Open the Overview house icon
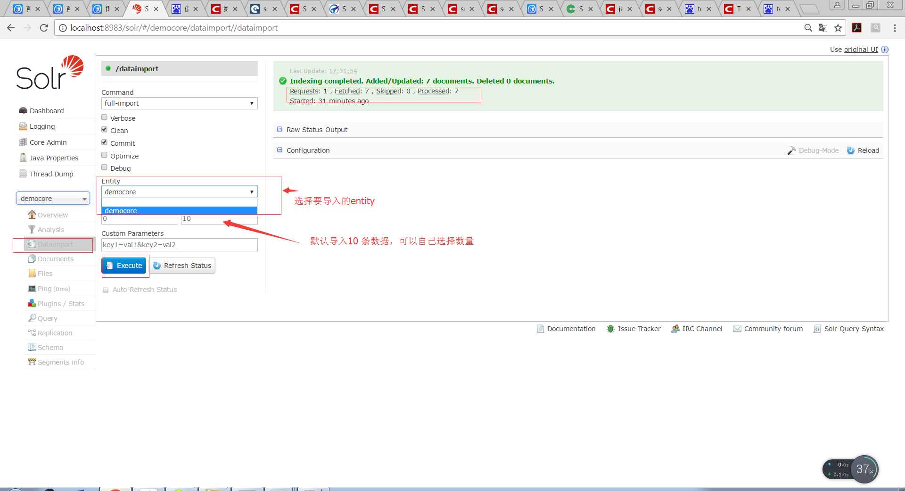 click(32, 215)
